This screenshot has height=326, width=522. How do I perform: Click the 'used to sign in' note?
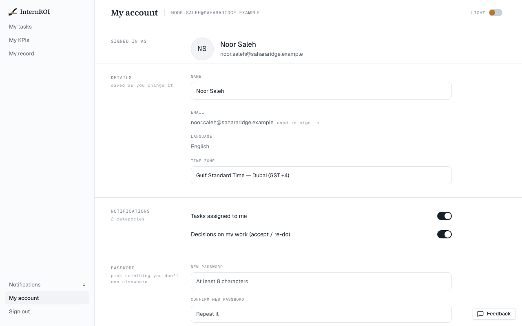(x=298, y=123)
